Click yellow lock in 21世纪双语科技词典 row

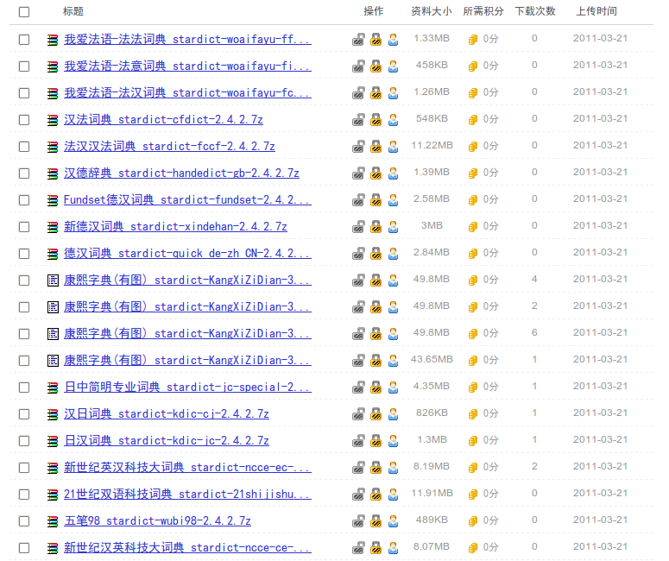(376, 495)
